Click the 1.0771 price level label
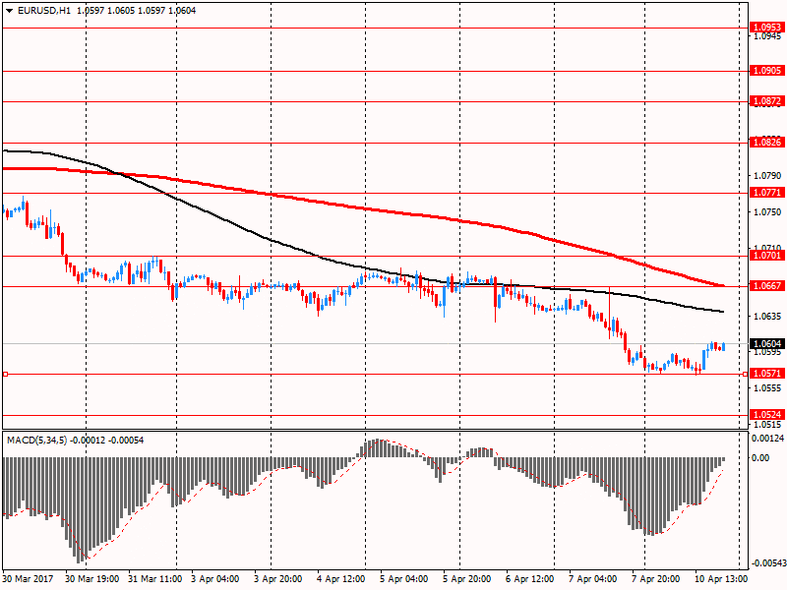The image size is (787, 590). point(767,192)
